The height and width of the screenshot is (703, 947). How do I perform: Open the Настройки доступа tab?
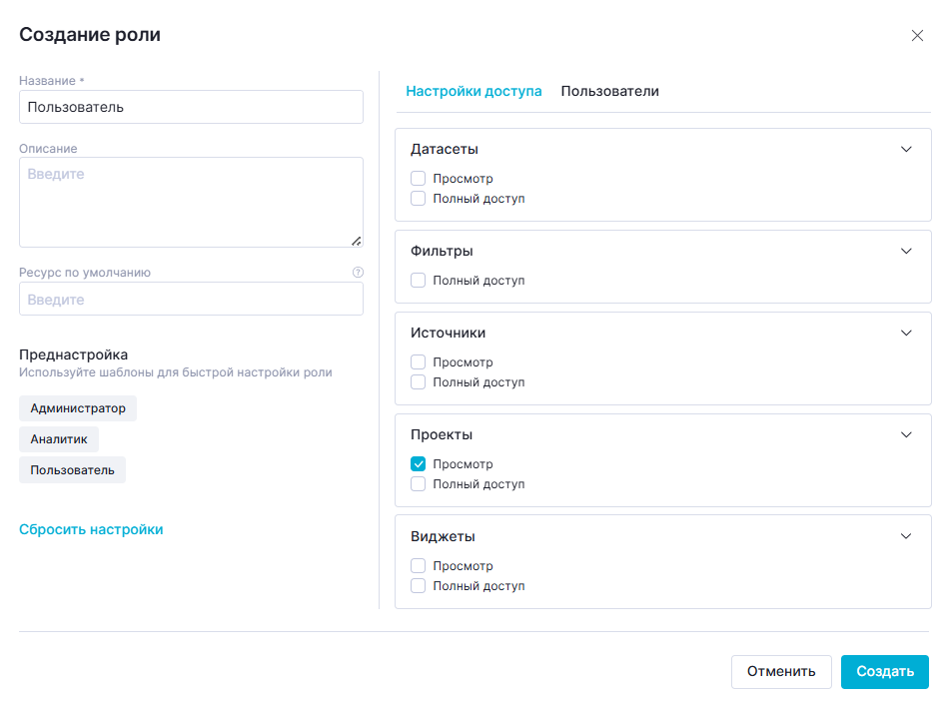[473, 91]
